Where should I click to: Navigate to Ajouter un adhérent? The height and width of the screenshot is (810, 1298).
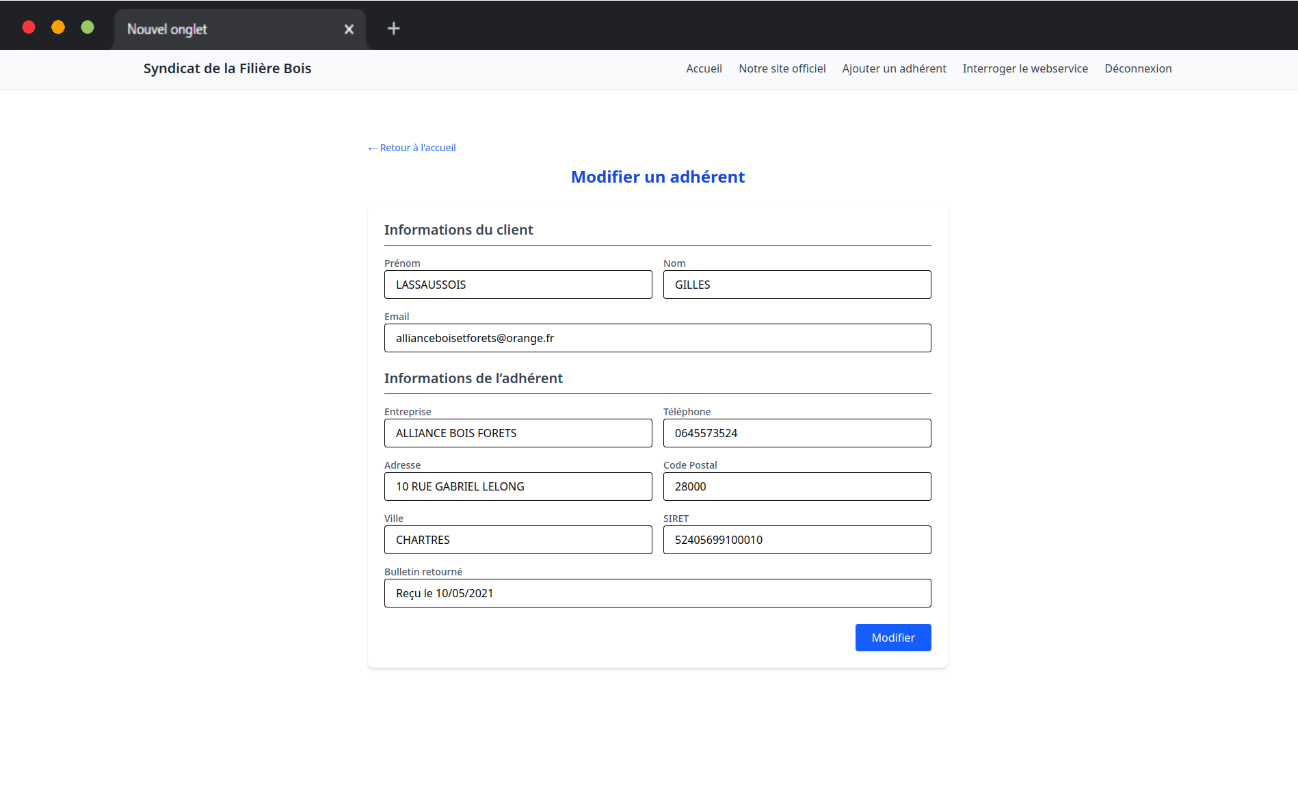(894, 68)
